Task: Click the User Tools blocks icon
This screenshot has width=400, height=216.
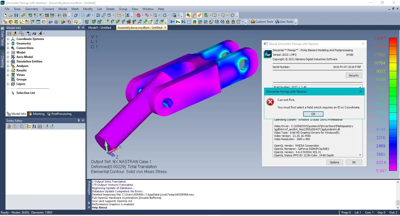Action: click(277, 22)
